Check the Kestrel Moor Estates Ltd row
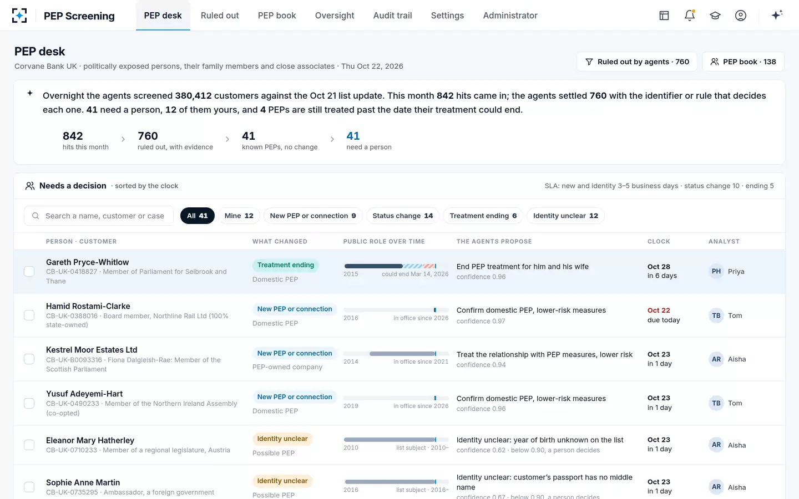 (29, 359)
